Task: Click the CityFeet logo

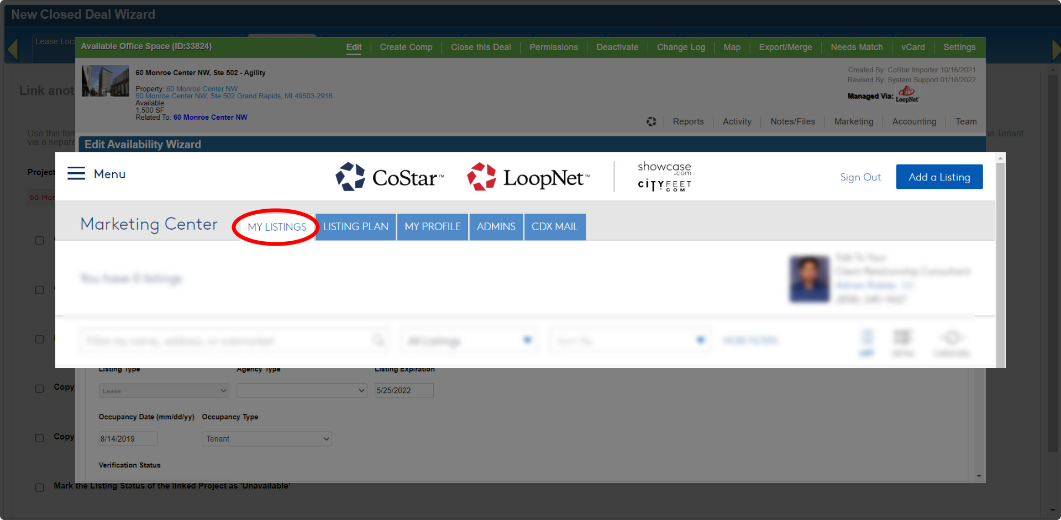Action: (x=664, y=185)
